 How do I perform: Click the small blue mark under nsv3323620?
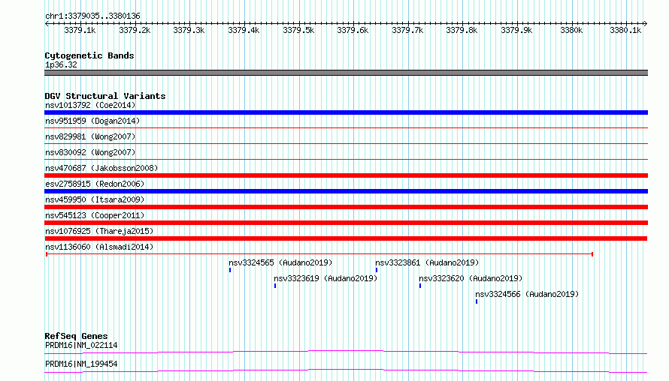pos(420,286)
